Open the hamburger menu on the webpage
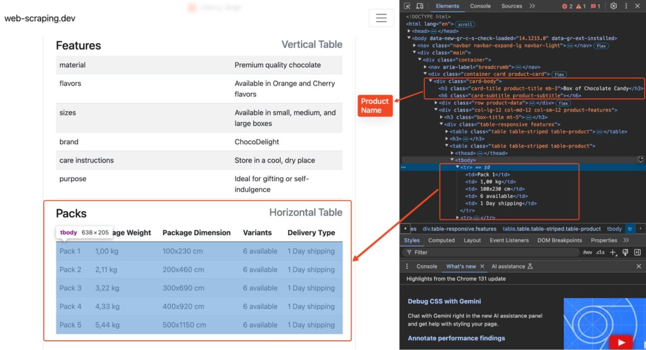This screenshot has width=646, height=350. 381,18
